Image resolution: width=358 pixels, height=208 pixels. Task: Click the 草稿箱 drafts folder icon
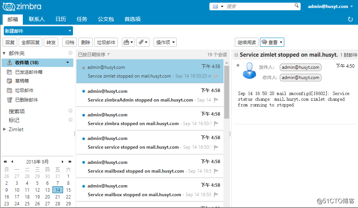coord(10,81)
